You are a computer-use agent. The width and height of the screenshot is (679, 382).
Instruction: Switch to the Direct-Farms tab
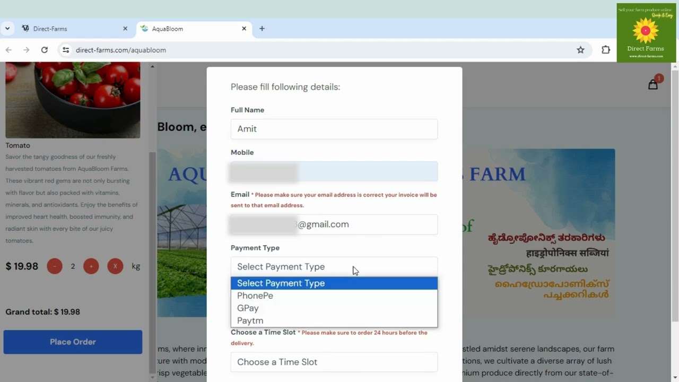click(74, 29)
